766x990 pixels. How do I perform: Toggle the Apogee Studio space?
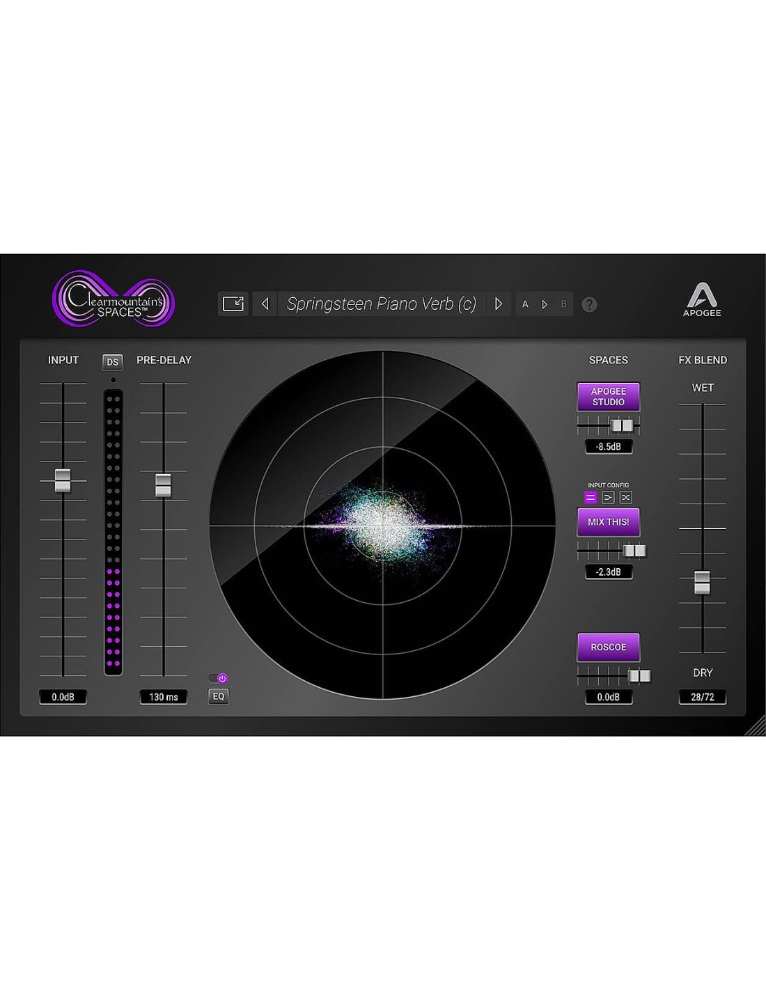click(609, 397)
